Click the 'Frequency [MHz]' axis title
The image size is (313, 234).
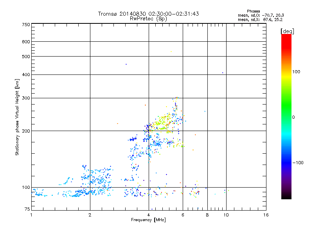(x=148, y=220)
